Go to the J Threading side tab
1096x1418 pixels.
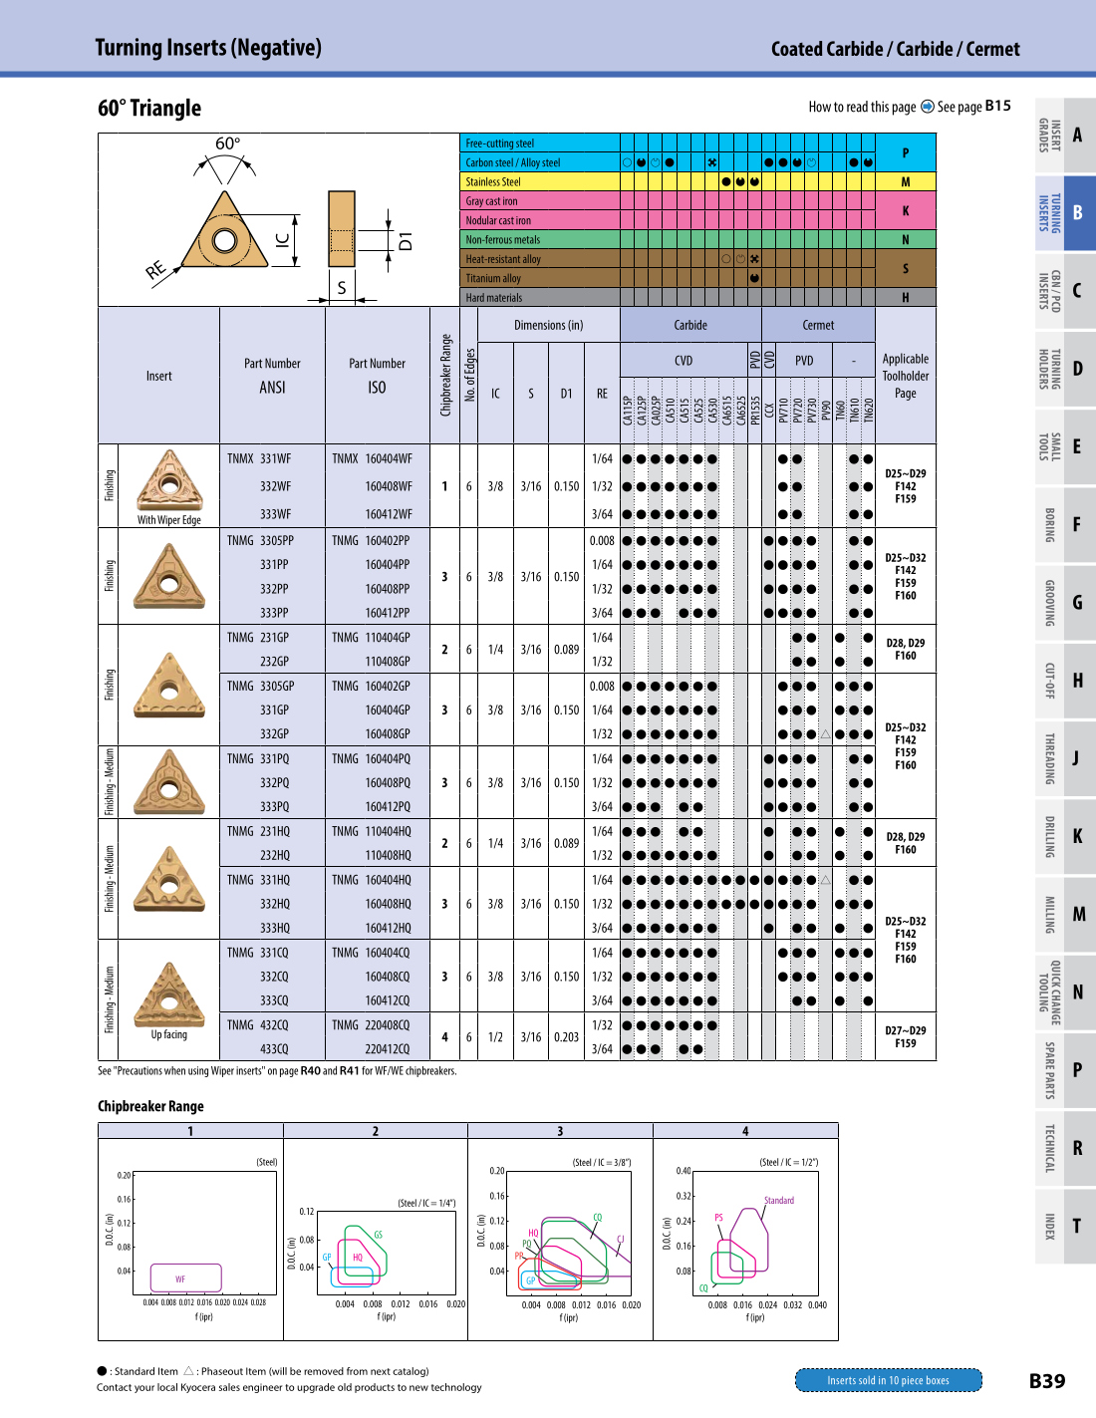(x=1065, y=758)
